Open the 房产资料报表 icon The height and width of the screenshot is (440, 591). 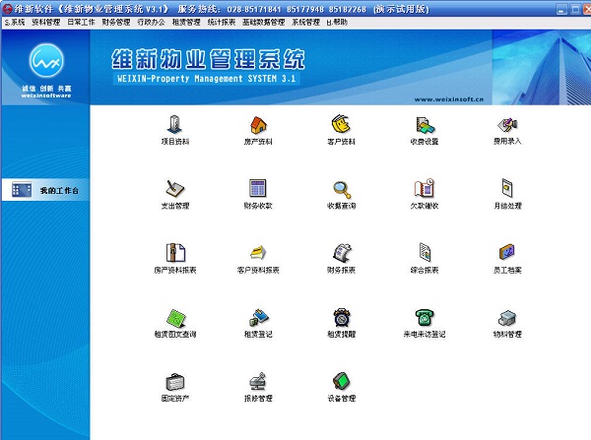[175, 252]
